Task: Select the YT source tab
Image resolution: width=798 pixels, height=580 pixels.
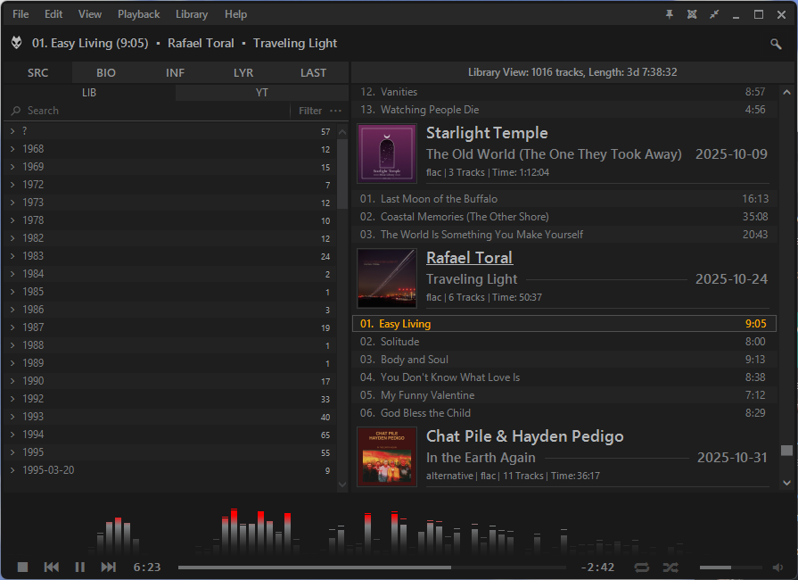Action: (261, 93)
